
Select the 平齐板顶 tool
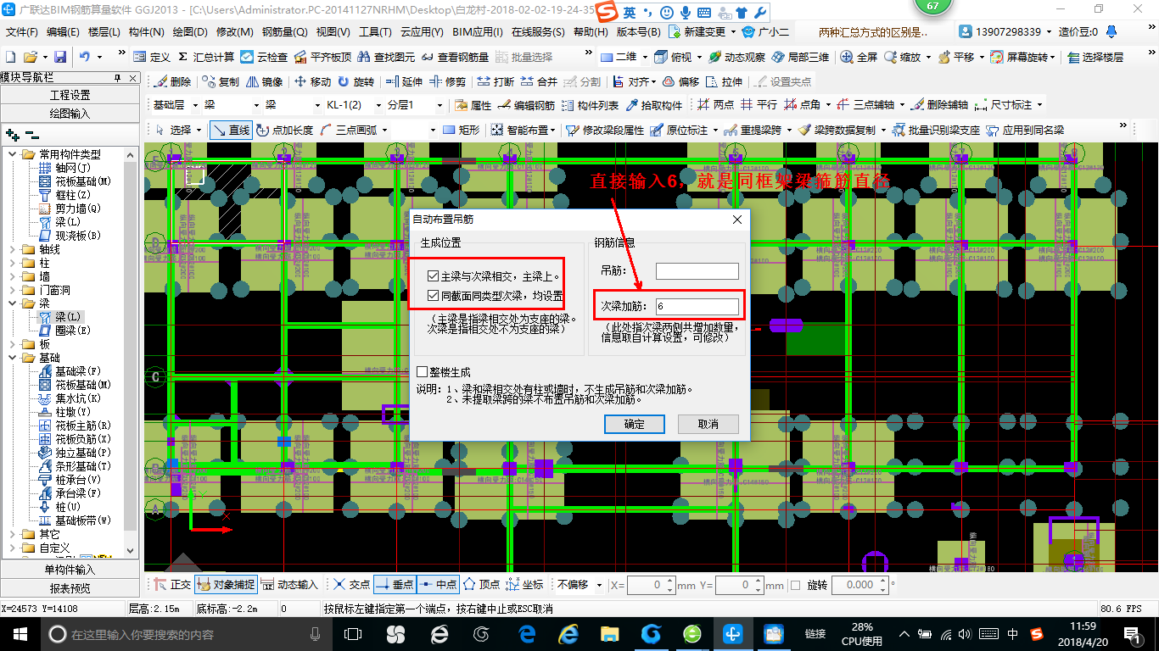click(322, 57)
